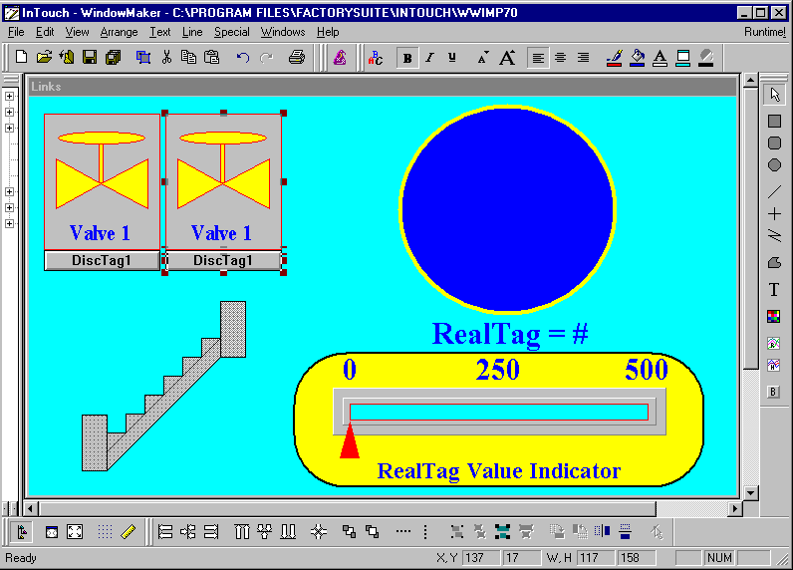Screen dimensions: 793x570
Task: Click the vertical scrollbar down arrow
Action: click(750, 492)
